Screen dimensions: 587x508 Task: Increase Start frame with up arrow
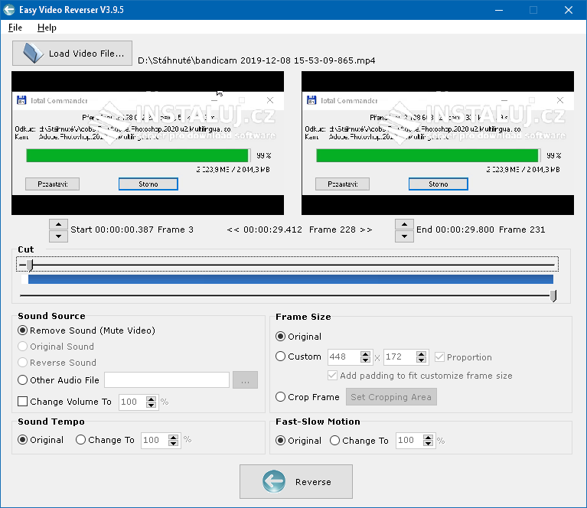(x=58, y=224)
